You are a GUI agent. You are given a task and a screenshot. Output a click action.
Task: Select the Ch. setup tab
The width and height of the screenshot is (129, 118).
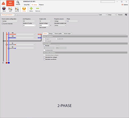34,5
